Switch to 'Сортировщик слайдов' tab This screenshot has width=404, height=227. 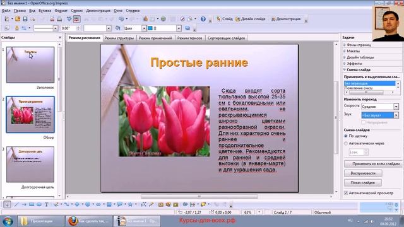[x=226, y=38]
